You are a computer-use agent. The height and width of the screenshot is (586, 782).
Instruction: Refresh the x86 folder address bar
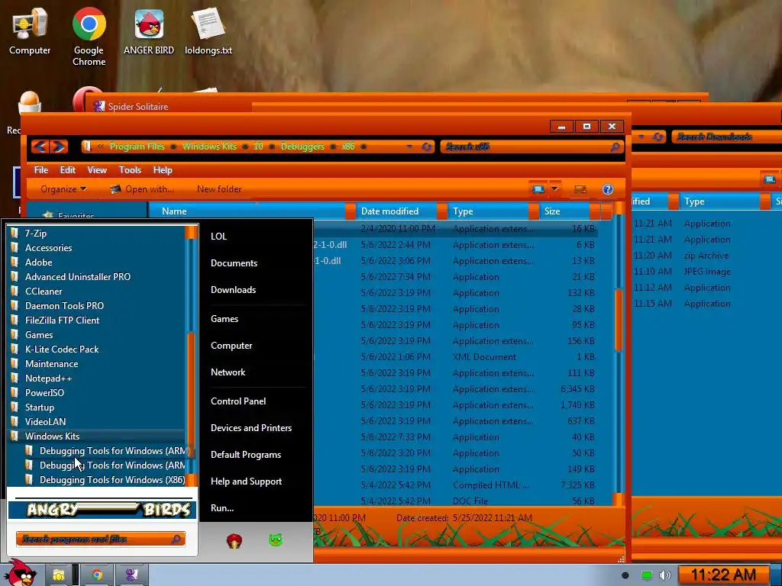(427, 146)
